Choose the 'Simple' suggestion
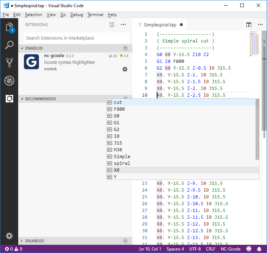Screen dimensions: 267x253 tap(181, 156)
